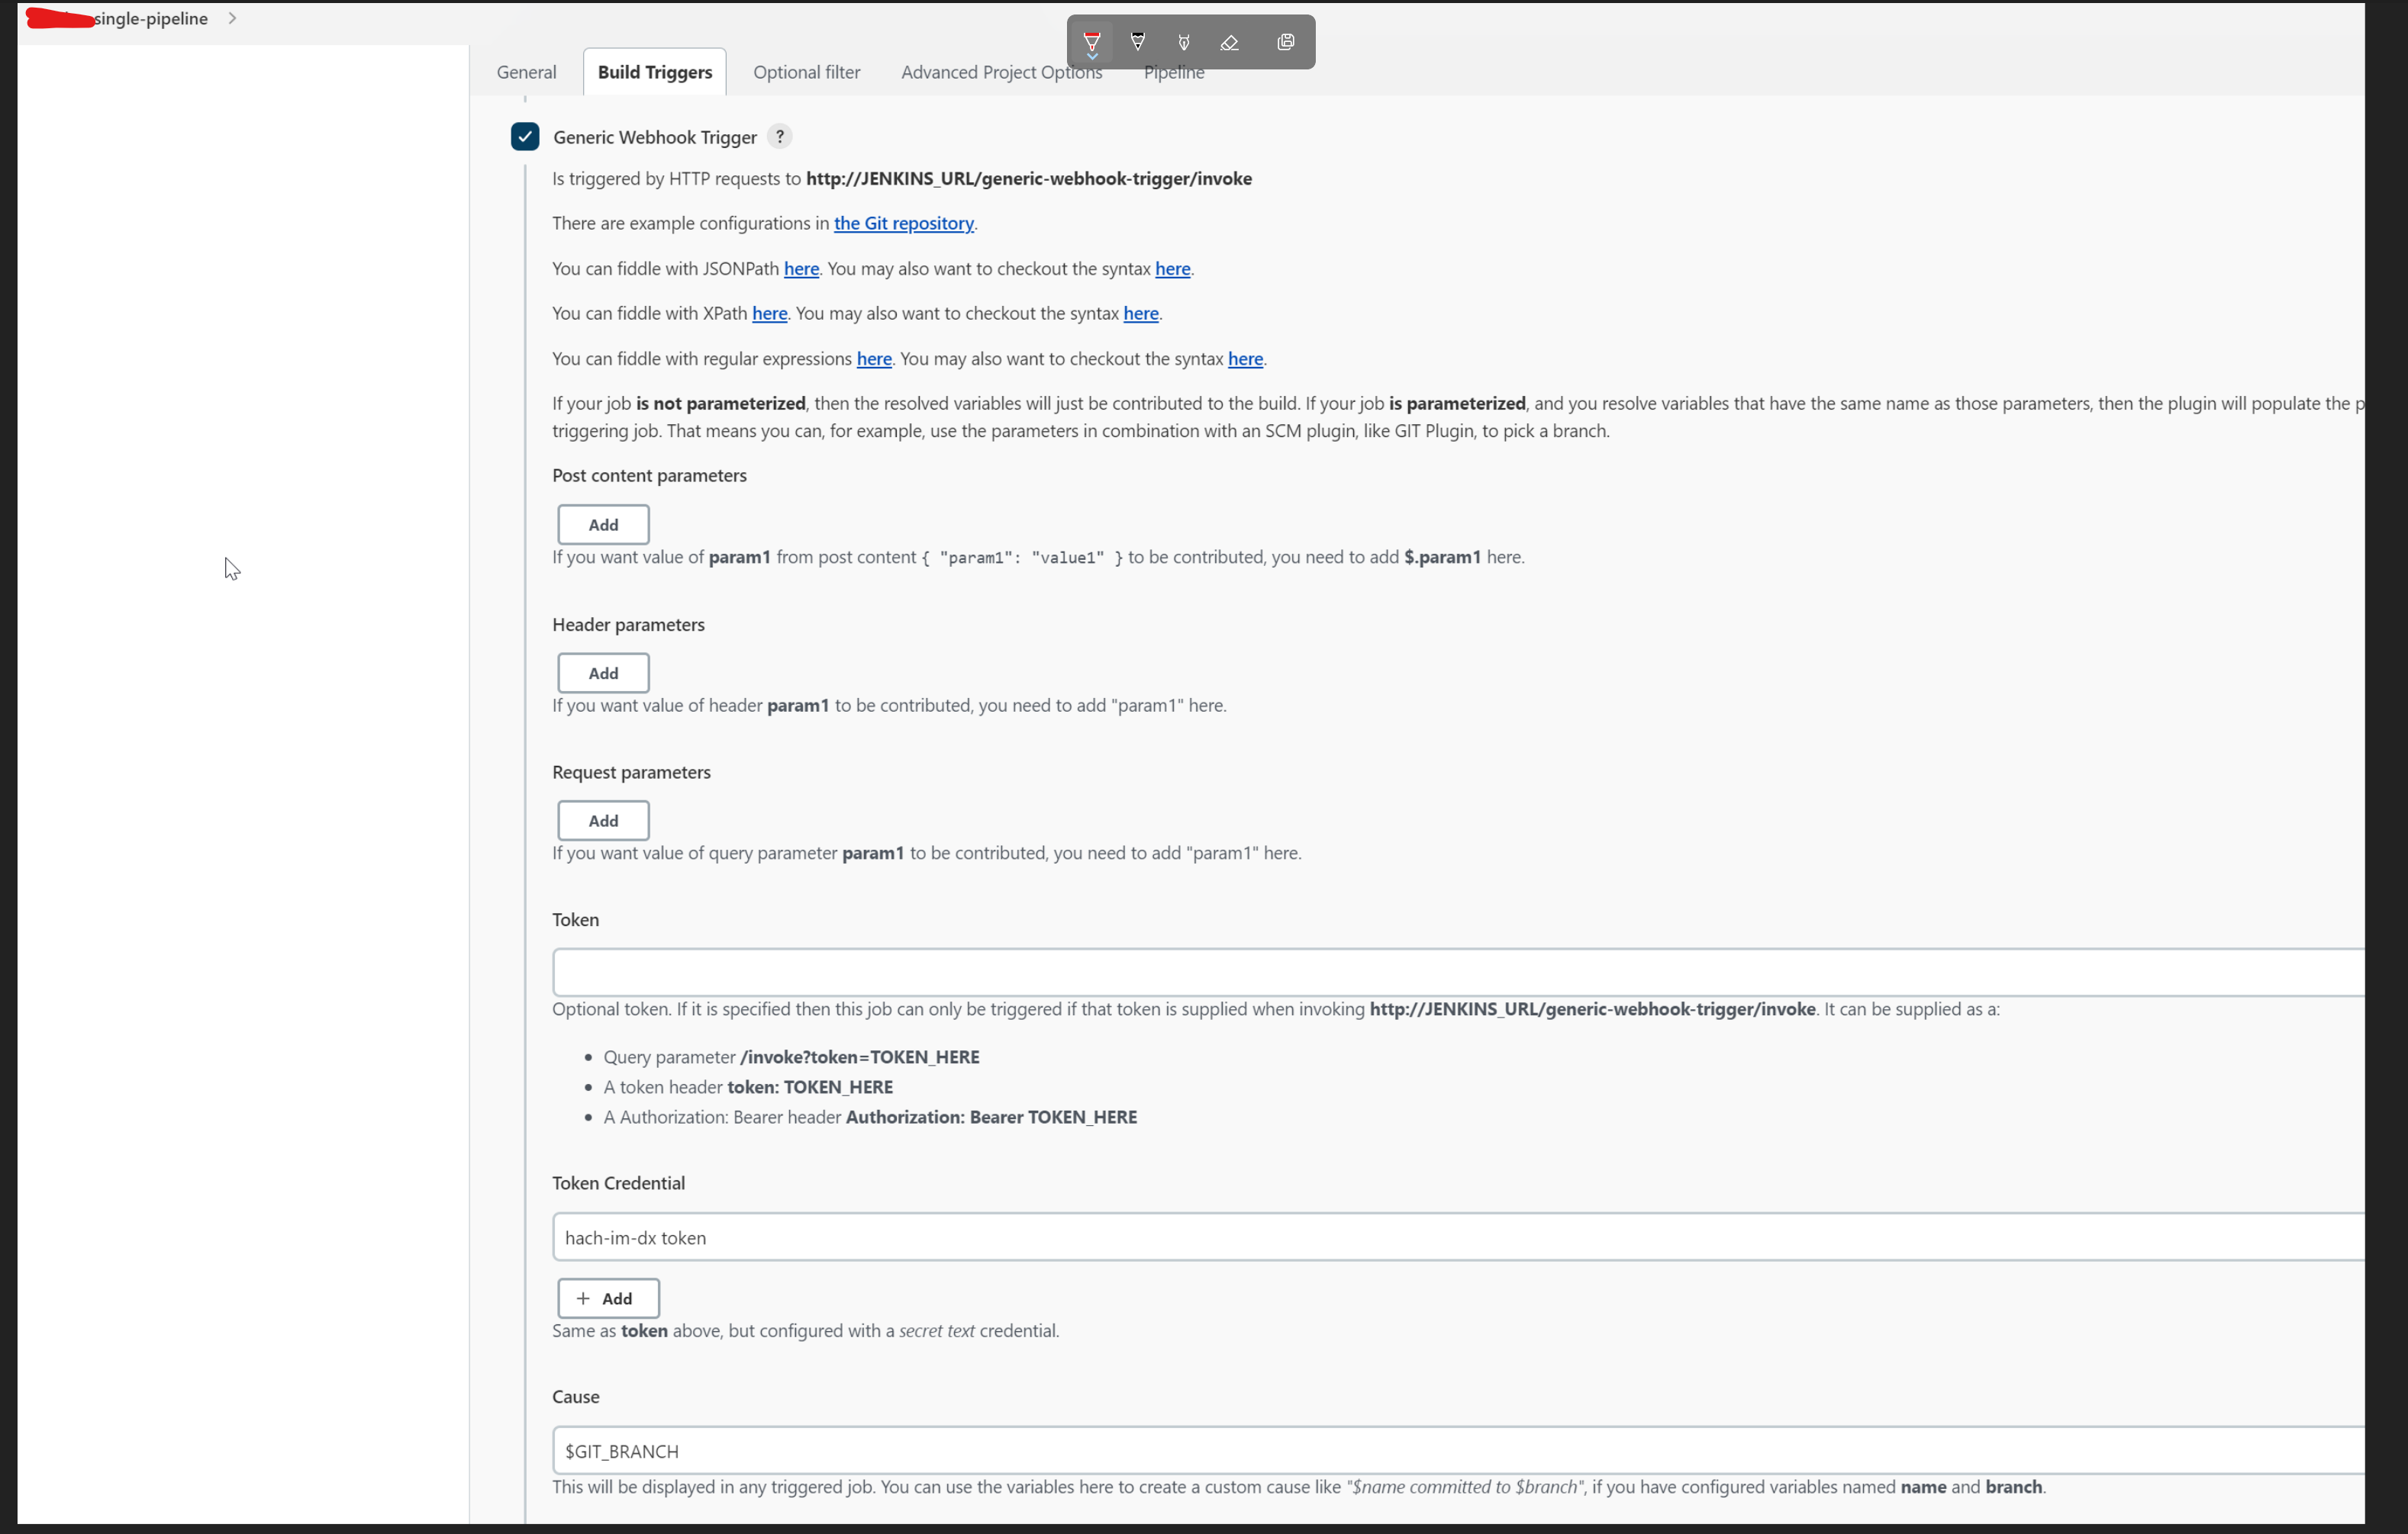The image size is (2408, 1534).
Task: Add a new Token Credential
Action: point(608,1298)
